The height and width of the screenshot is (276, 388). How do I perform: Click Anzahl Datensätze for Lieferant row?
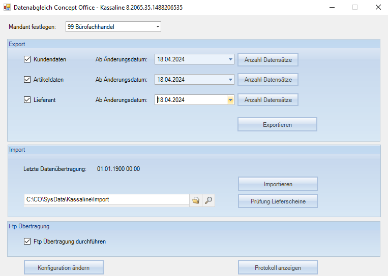pos(268,100)
